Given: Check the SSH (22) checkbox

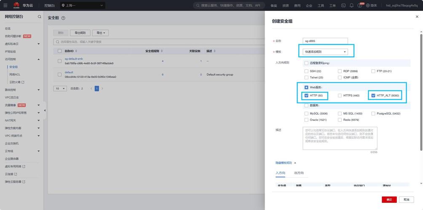Looking at the screenshot, I should point(306,71).
